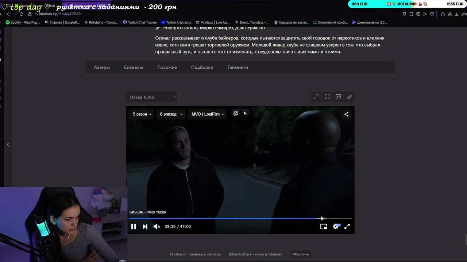Open the Spotify - Web Player bookmark
Viewport: 467px width, 262px height.
(23, 23)
